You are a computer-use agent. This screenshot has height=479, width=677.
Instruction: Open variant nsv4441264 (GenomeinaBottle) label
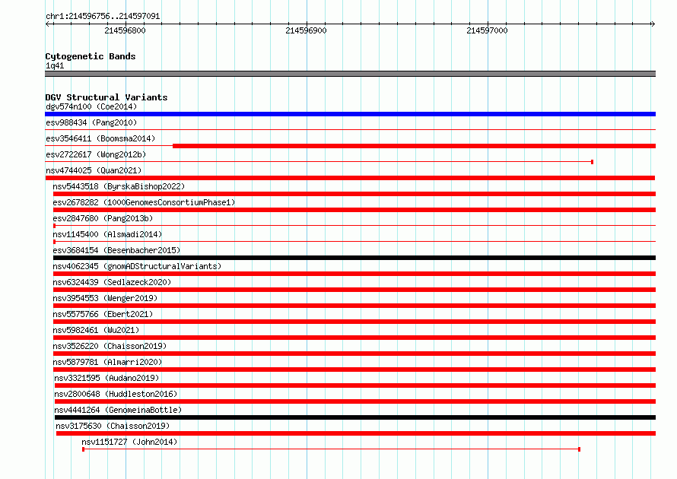pyautogui.click(x=118, y=410)
